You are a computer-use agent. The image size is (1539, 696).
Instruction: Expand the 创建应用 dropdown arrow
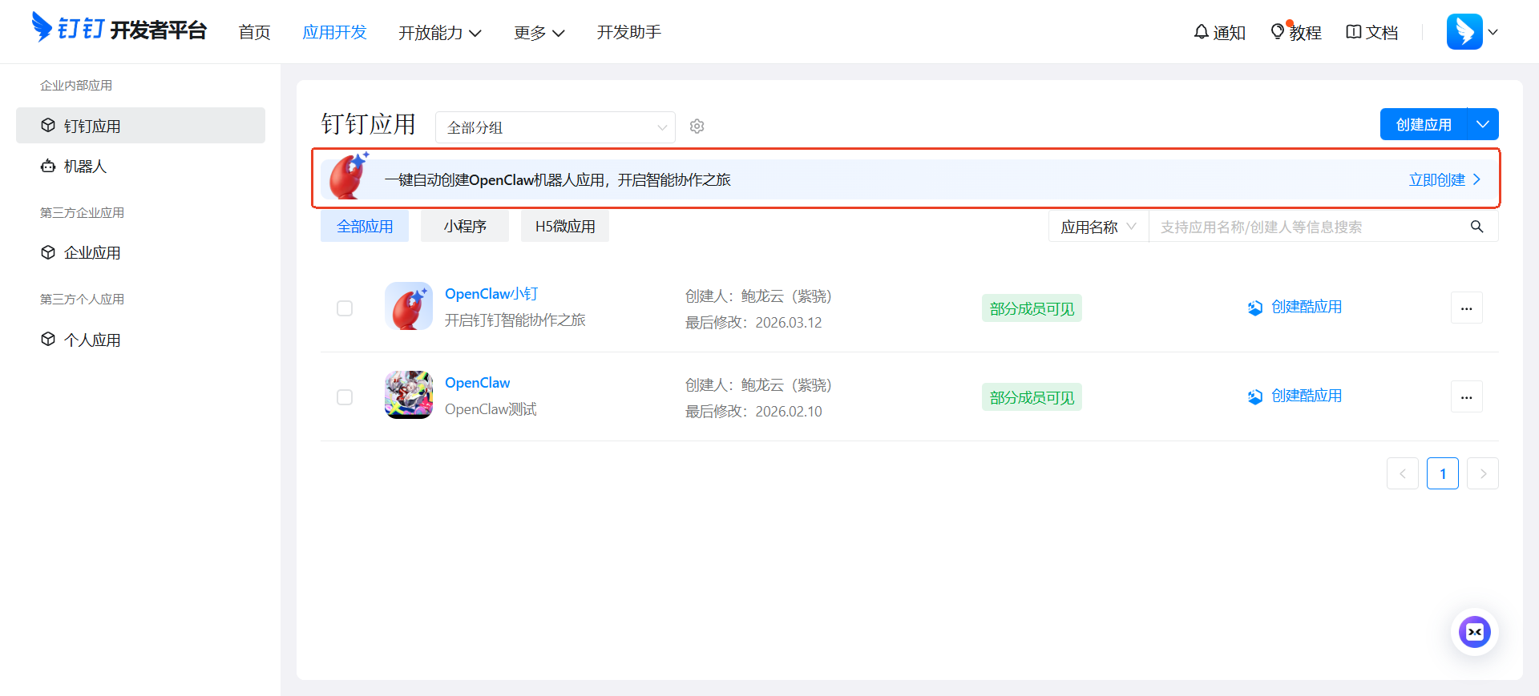[1483, 124]
